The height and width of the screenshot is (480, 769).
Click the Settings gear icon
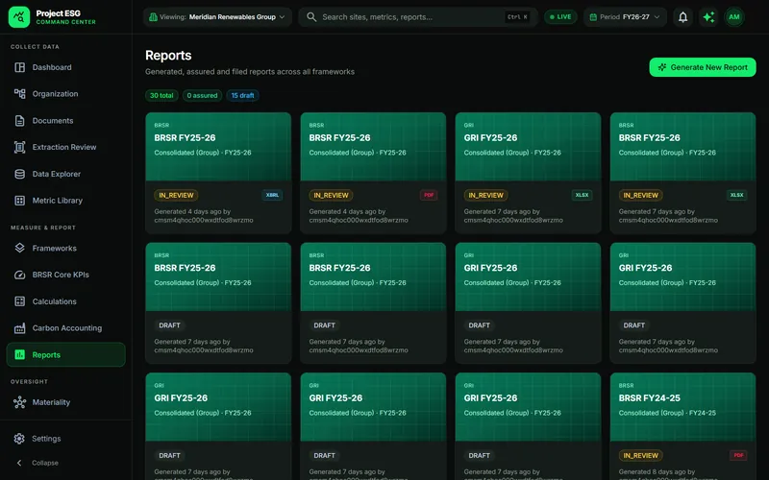[x=19, y=439]
